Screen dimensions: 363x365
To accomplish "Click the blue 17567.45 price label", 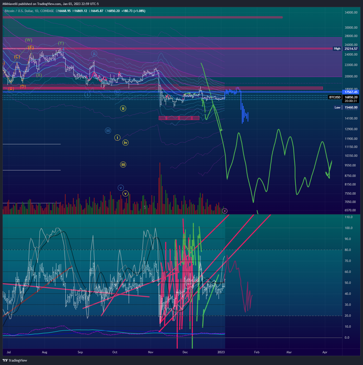I will coord(351,92).
